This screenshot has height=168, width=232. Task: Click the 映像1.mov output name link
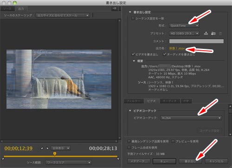(x=177, y=48)
